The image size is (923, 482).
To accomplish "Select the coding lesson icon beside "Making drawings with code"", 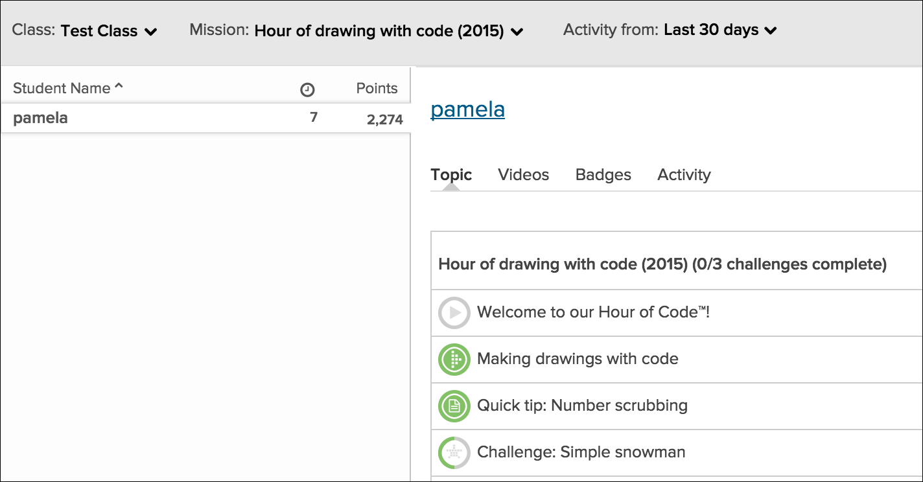I will 454,360.
